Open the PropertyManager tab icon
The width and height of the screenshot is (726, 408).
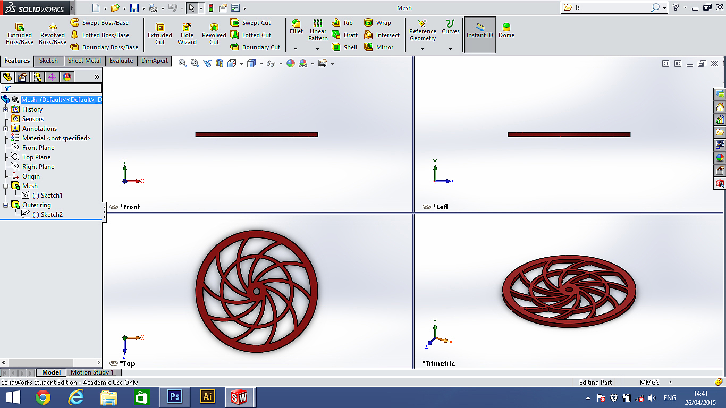click(22, 77)
